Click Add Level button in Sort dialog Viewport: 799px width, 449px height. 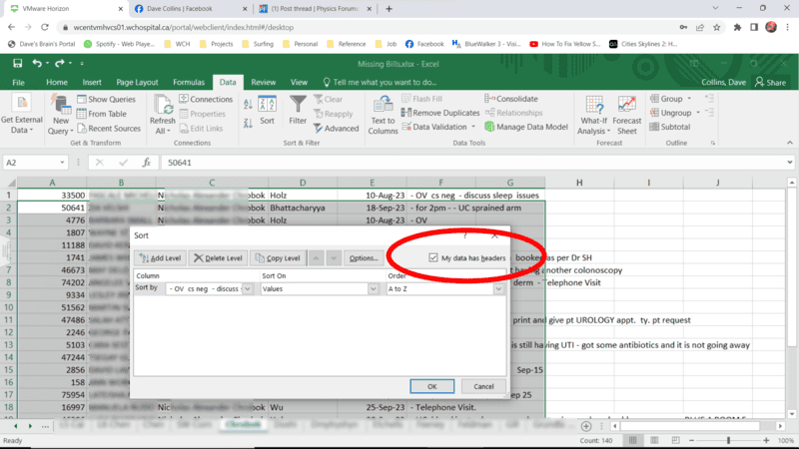click(x=160, y=258)
